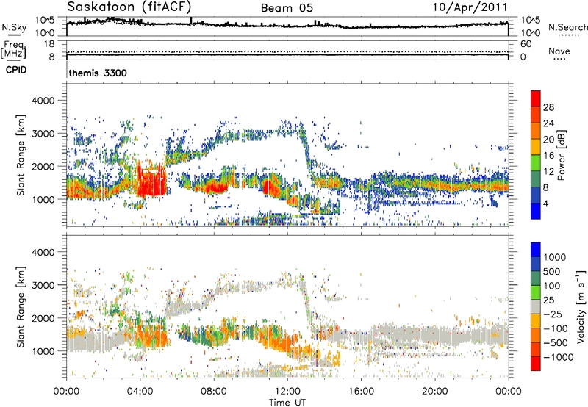Click the '12' Power colorbar tick label
Viewport: 588px width, 407px height.
pos(548,172)
